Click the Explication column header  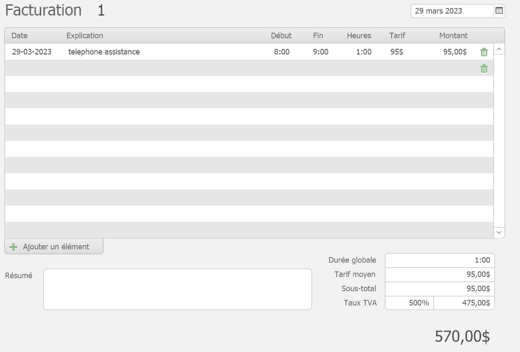click(85, 35)
